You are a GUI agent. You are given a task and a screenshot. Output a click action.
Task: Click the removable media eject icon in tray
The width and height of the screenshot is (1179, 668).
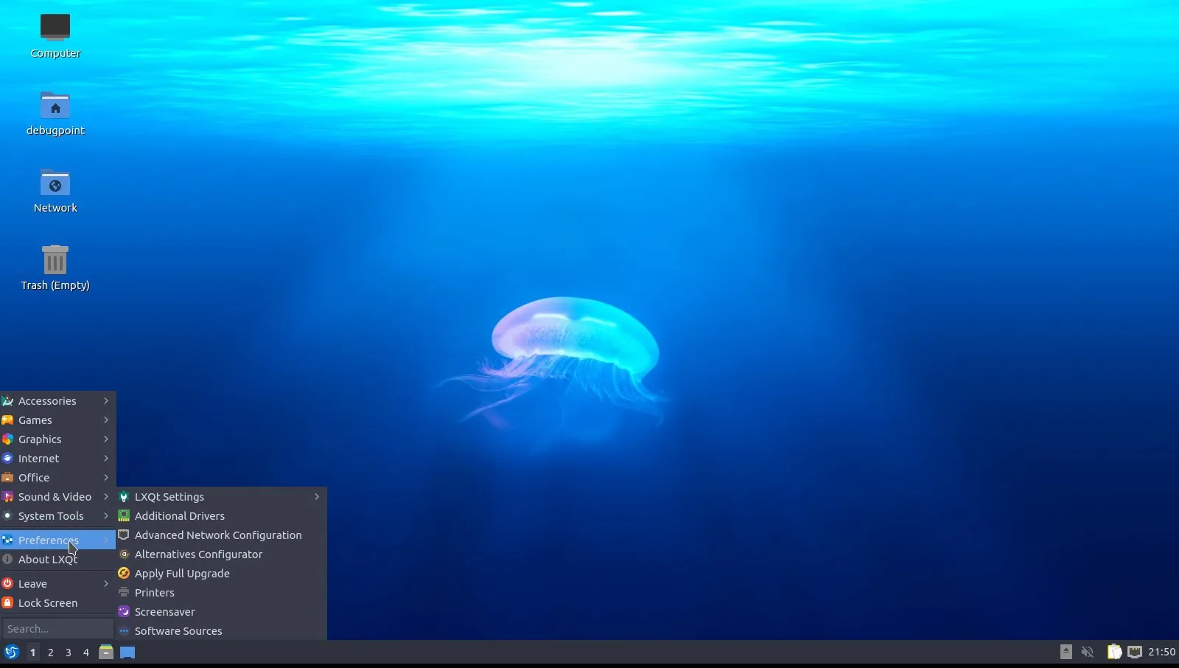tap(1067, 653)
